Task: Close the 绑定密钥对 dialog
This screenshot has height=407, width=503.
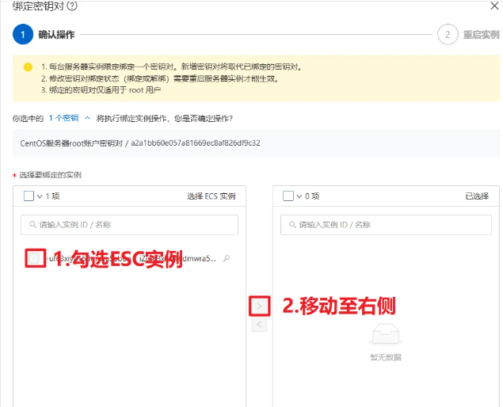Action: [x=494, y=6]
